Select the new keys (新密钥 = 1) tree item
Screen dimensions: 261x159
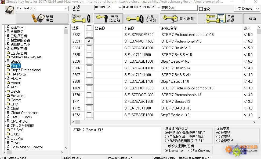click(x=18, y=27)
